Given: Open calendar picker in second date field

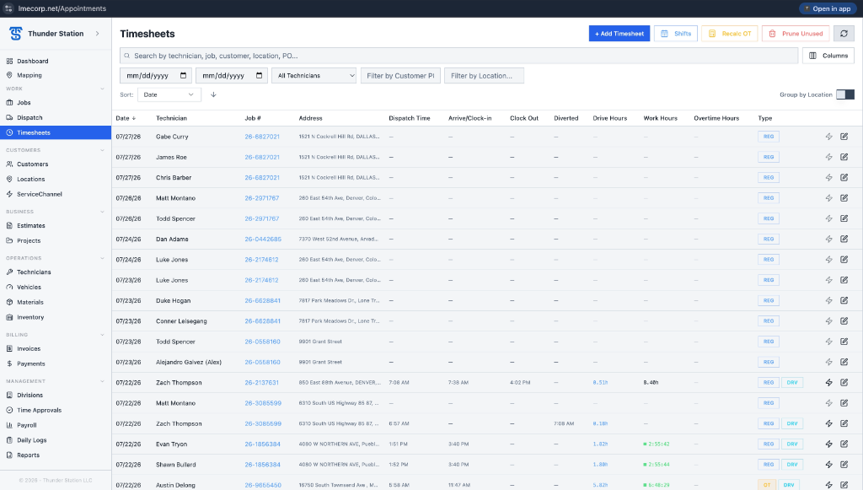Looking at the screenshot, I should coord(260,75).
